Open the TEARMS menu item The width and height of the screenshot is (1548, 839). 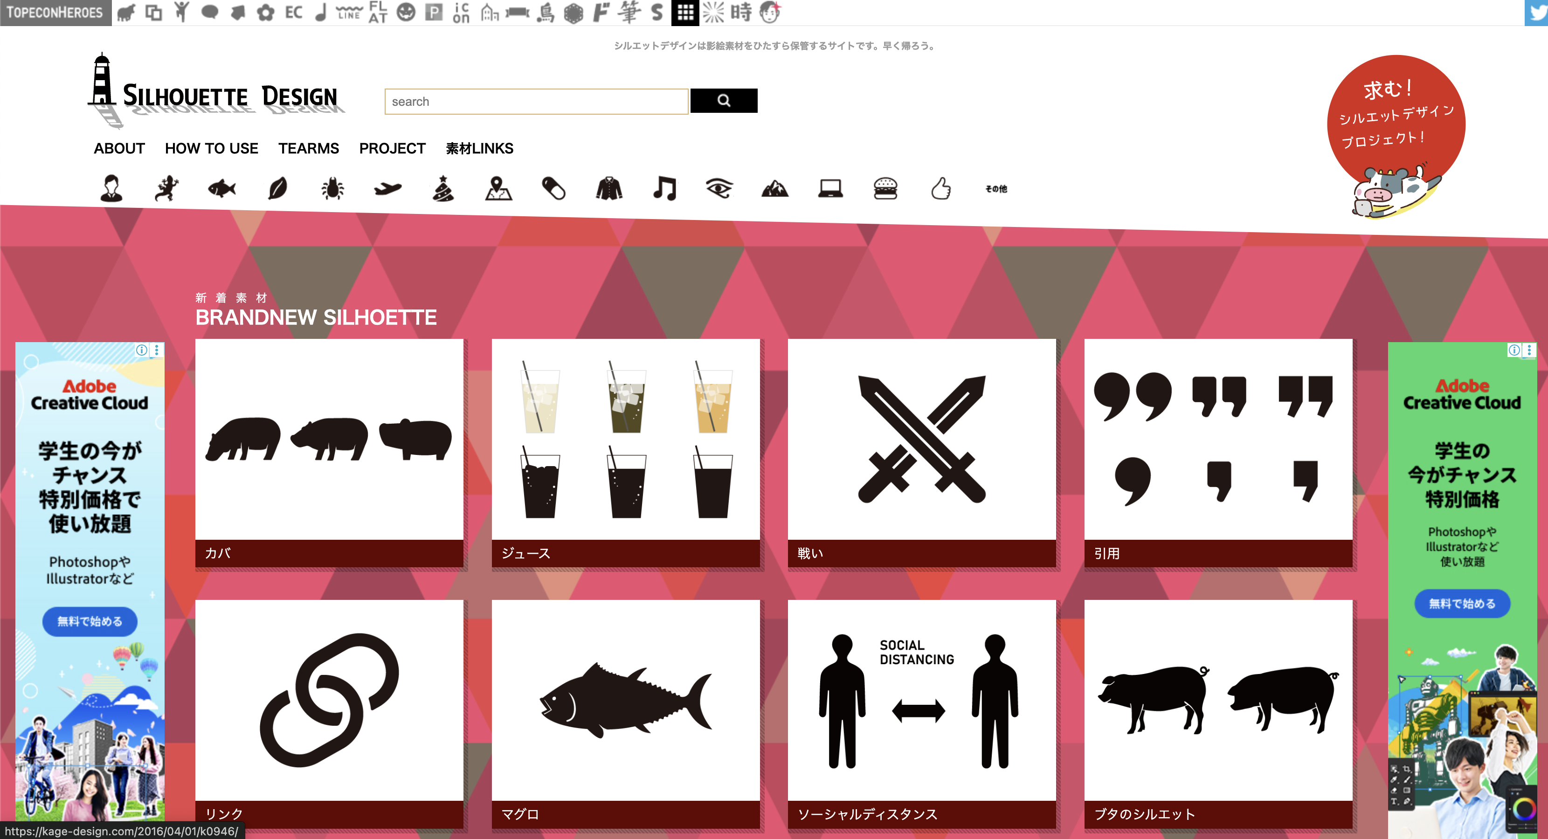[x=308, y=148]
